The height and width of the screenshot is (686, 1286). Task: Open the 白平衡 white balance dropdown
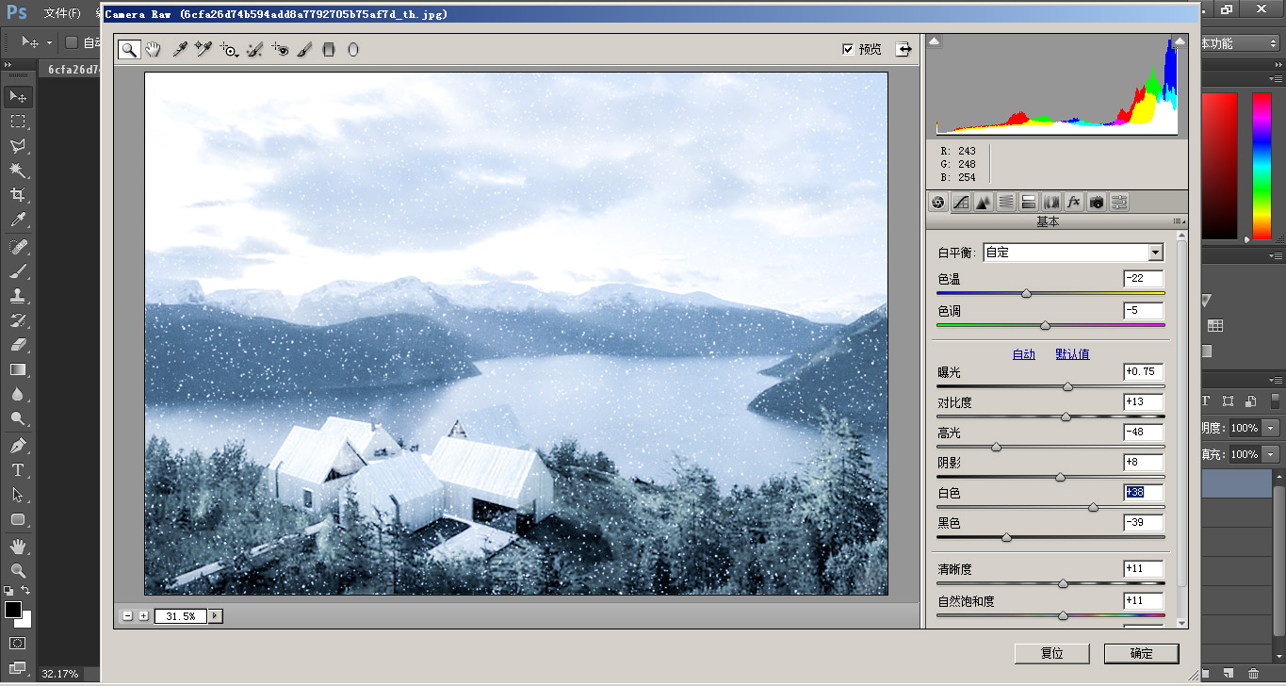[x=1156, y=253]
